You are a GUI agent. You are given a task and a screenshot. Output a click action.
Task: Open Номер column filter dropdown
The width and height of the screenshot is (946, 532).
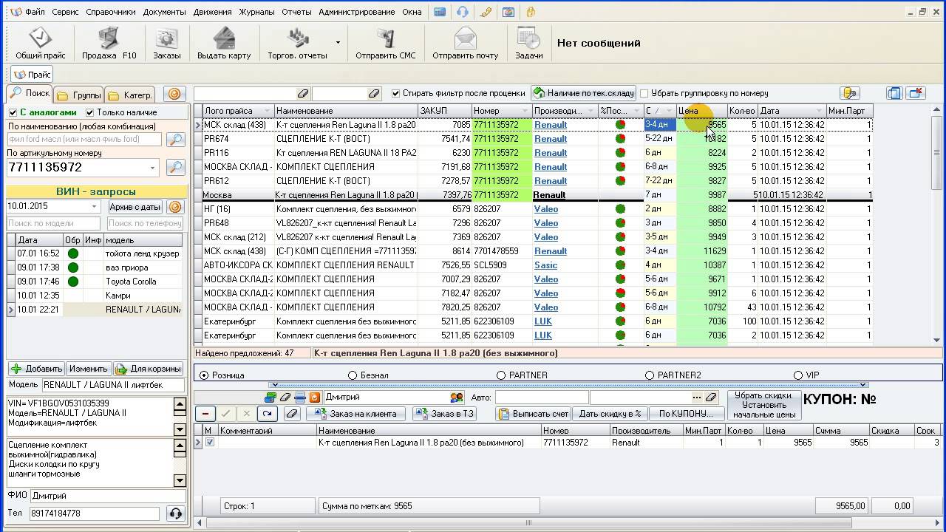[526, 111]
